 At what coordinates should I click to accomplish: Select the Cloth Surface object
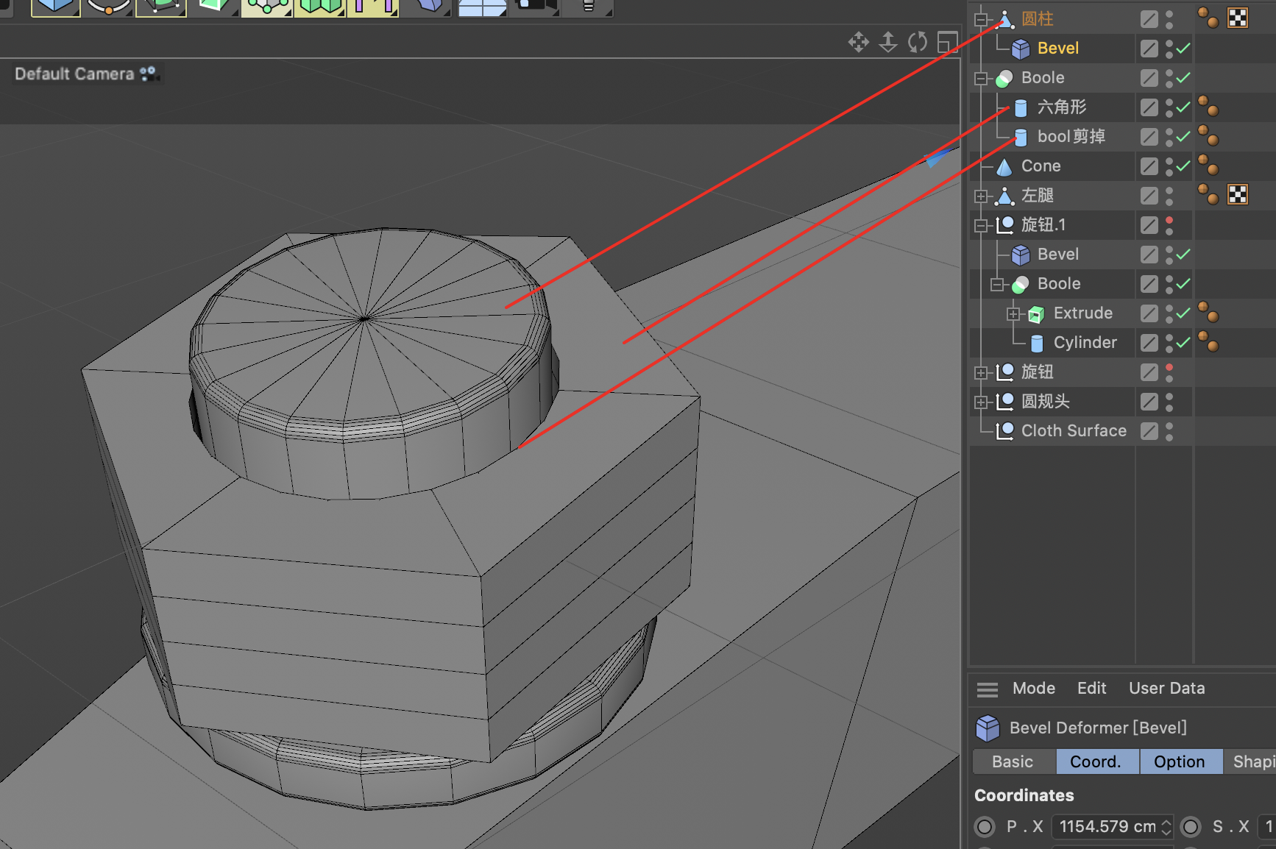click(1073, 431)
